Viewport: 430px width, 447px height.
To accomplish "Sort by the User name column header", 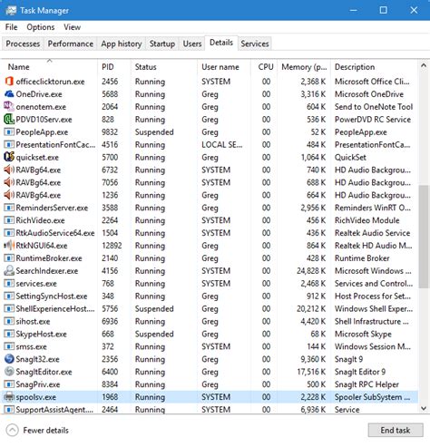I will [224, 67].
